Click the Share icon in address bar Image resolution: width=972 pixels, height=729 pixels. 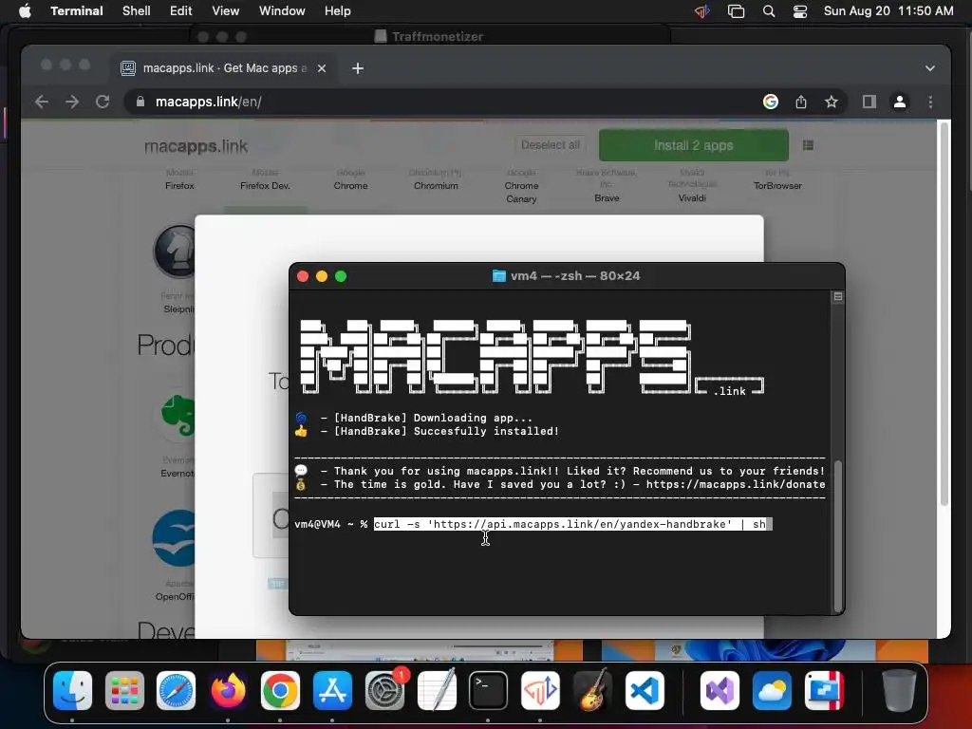point(801,102)
